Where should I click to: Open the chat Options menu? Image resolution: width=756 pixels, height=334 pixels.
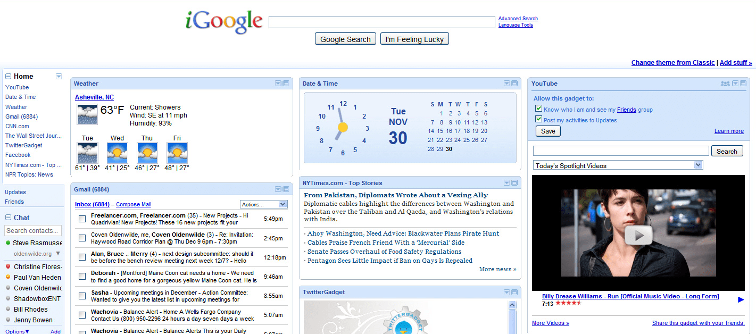point(17,331)
